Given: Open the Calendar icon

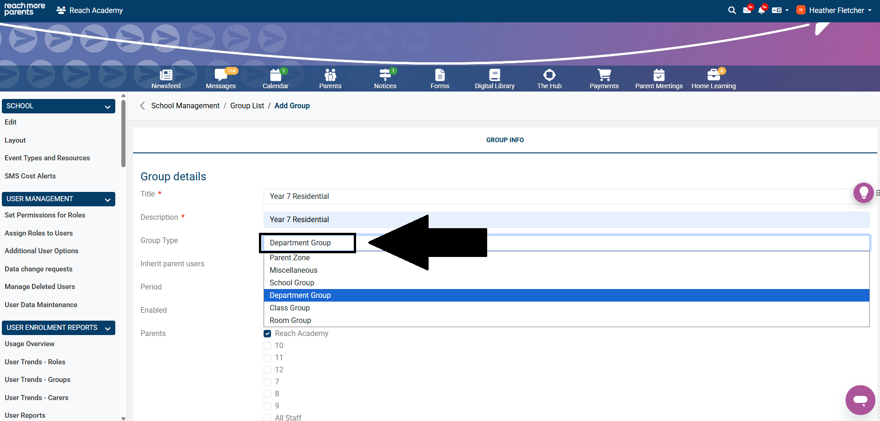Looking at the screenshot, I should [276, 79].
